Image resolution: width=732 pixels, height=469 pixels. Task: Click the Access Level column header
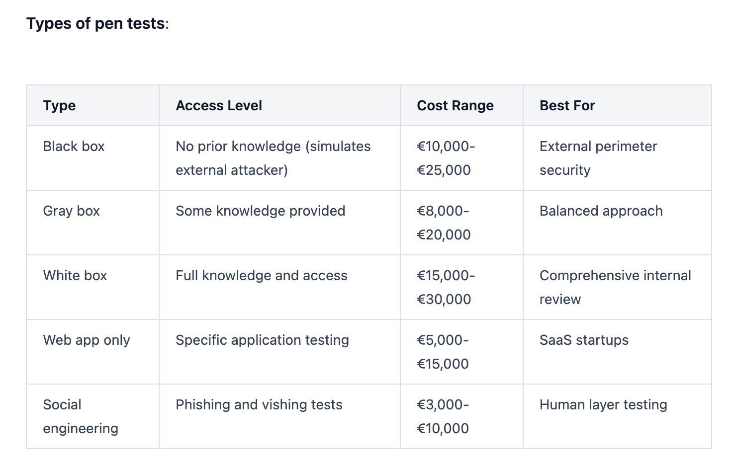click(x=219, y=105)
